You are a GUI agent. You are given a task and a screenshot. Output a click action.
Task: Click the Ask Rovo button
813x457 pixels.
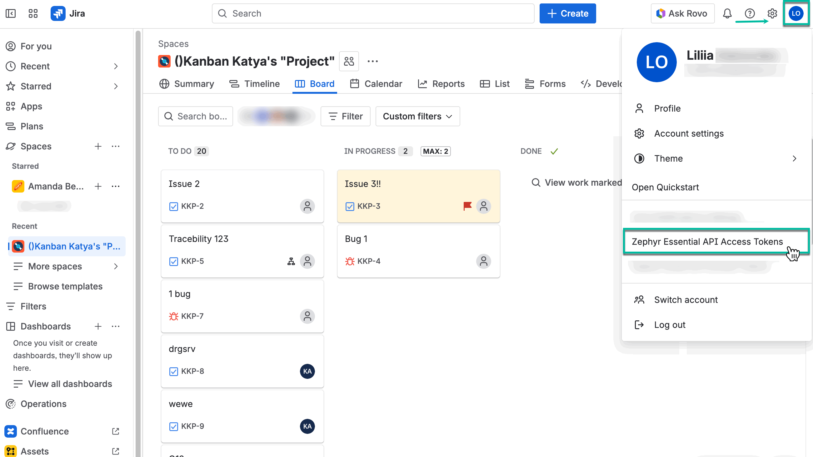[x=682, y=13]
